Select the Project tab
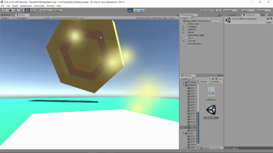This screenshot has width=273, height=153. (187, 76)
